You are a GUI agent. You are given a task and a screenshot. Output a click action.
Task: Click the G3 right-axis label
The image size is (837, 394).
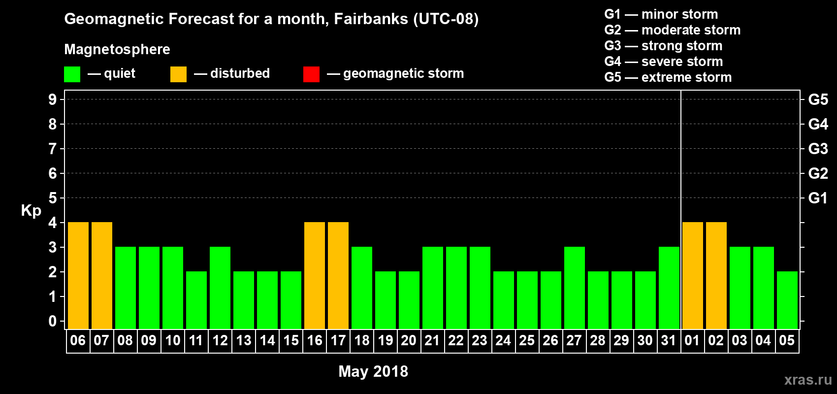click(818, 149)
